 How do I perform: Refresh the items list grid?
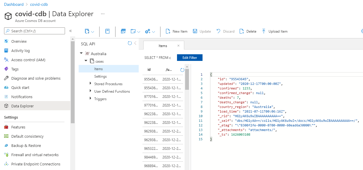tap(182, 70)
